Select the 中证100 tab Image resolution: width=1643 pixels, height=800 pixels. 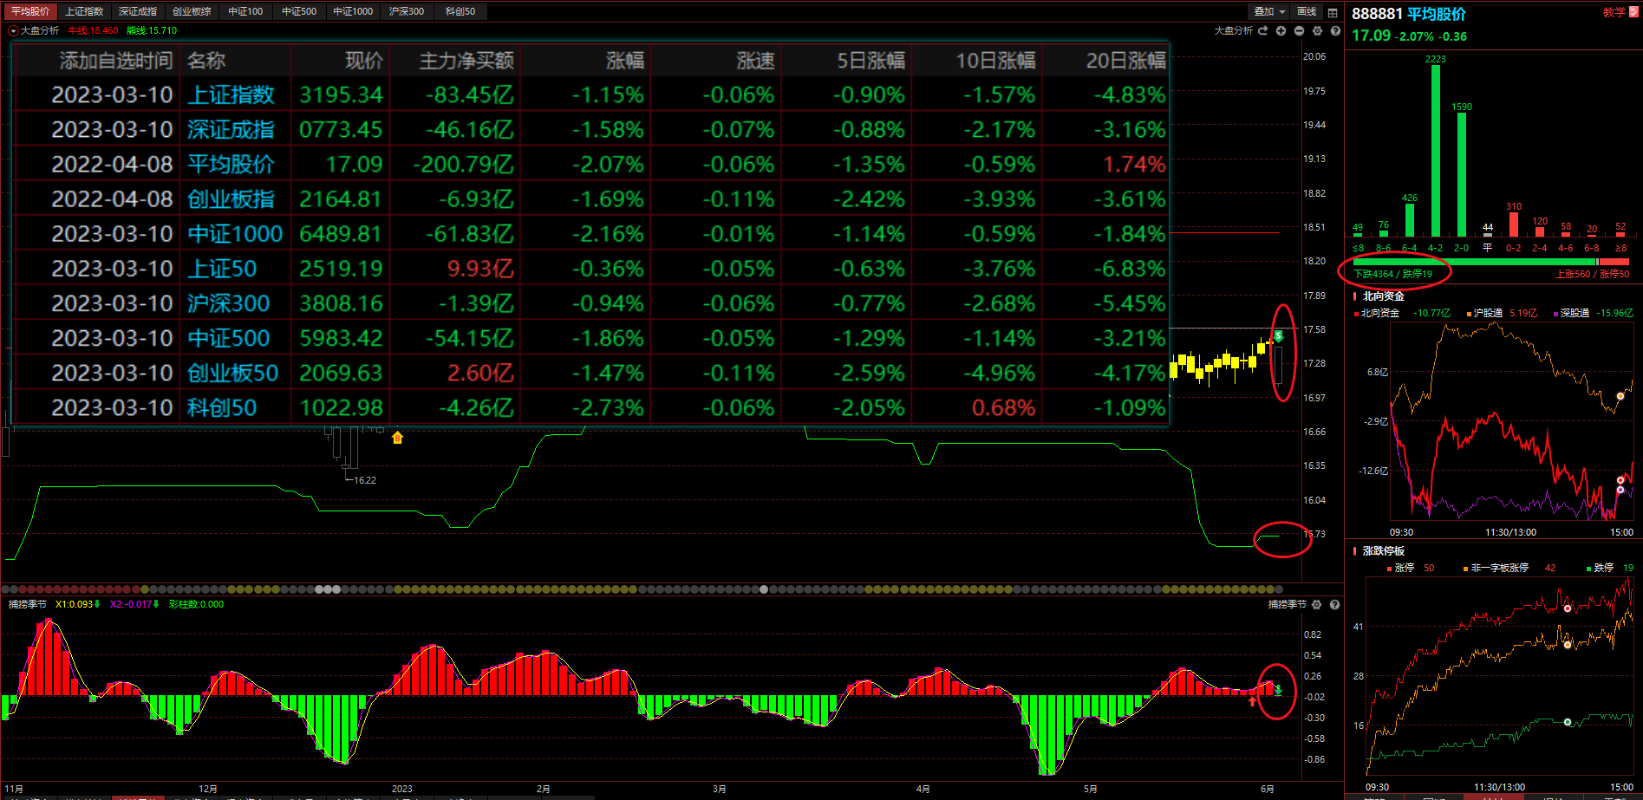[x=245, y=11]
